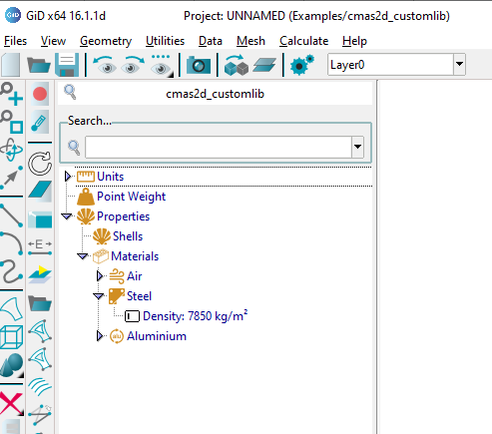Click the undo-view eye icon
Viewport: 492px width, 434px height.
click(105, 65)
